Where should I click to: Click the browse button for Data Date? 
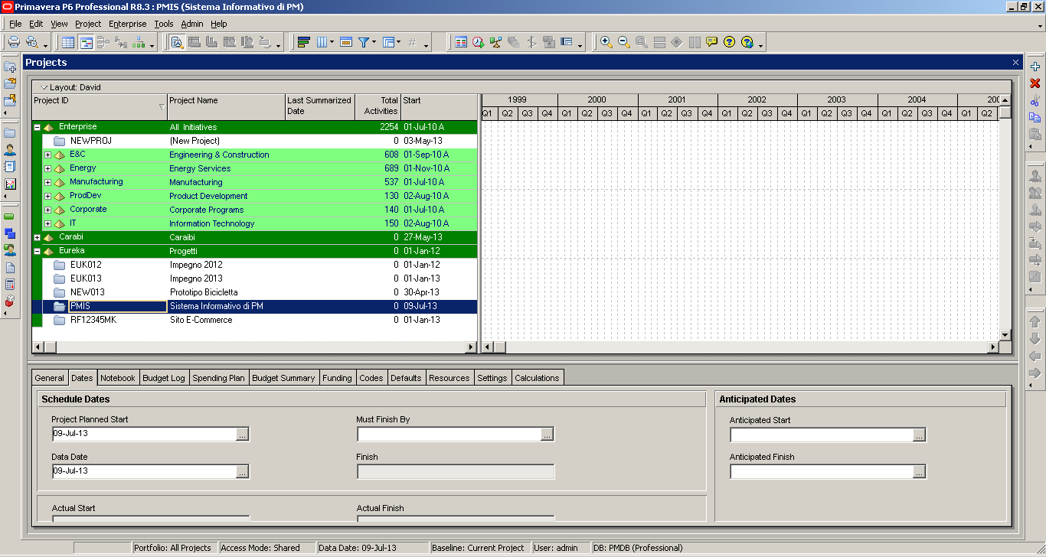point(243,472)
